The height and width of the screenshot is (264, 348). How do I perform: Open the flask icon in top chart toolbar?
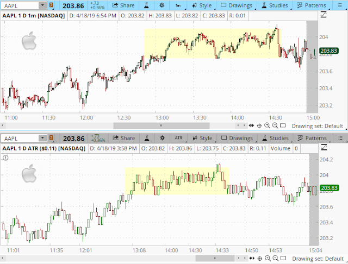tap(146, 5)
